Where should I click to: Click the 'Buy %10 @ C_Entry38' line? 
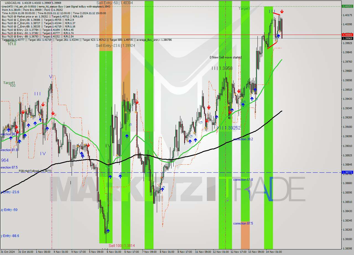click(x=38, y=20)
